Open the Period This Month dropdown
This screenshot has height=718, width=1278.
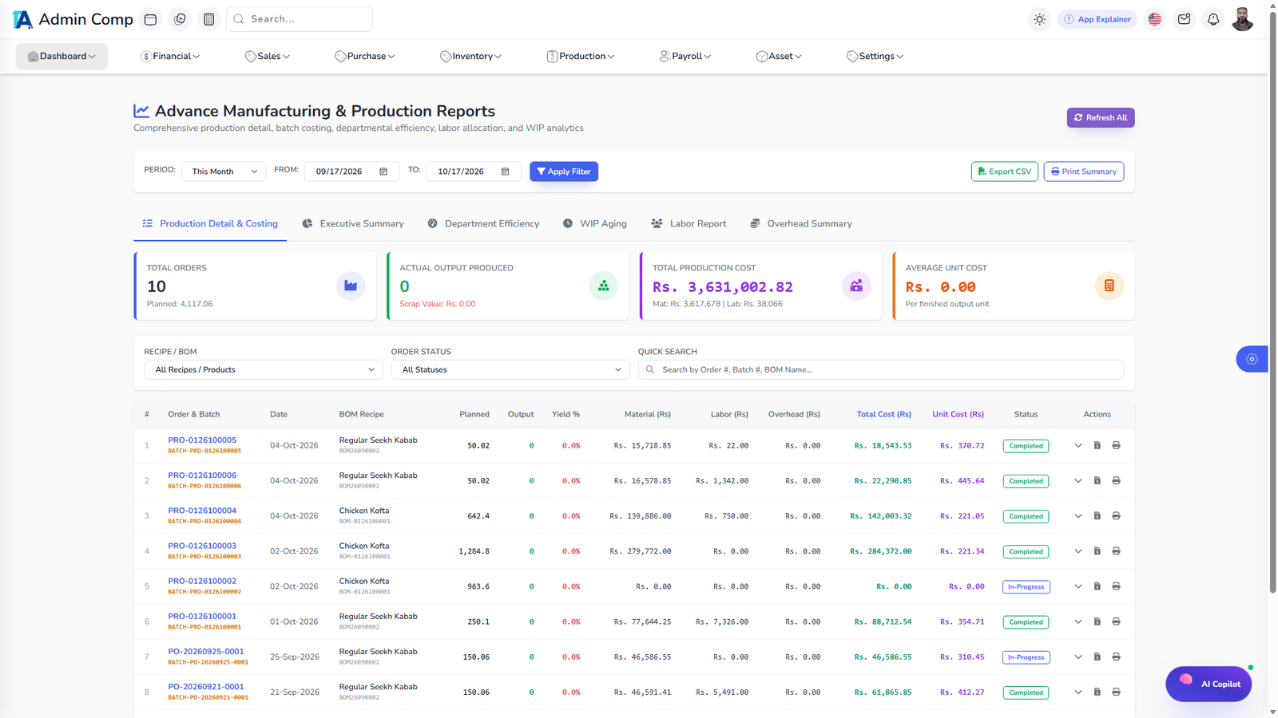[224, 172]
